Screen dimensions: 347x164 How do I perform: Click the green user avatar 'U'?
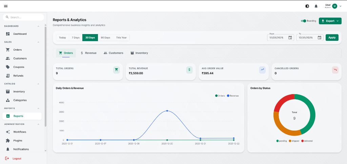(x=334, y=6)
